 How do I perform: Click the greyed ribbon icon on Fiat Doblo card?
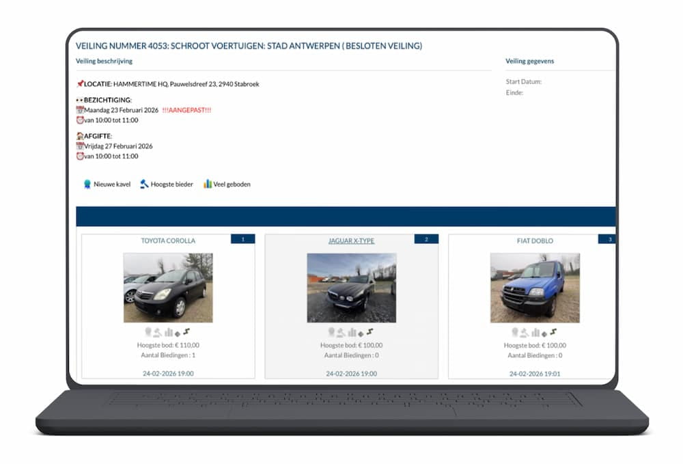pyautogui.click(x=515, y=332)
